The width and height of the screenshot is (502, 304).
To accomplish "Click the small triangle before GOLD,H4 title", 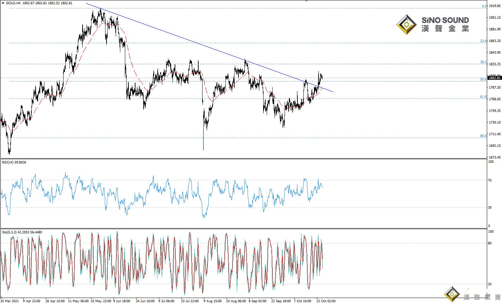I will 3,3.
